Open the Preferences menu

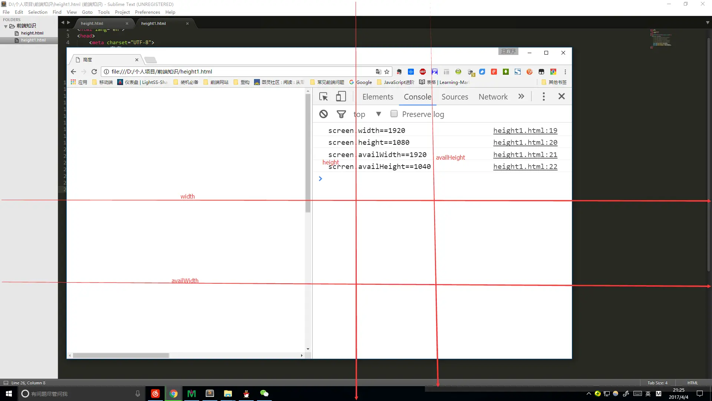pos(147,12)
